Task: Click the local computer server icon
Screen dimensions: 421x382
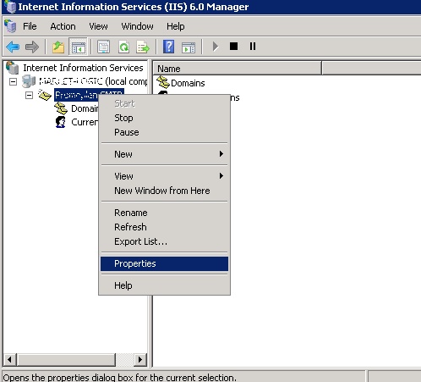Action: 29,81
